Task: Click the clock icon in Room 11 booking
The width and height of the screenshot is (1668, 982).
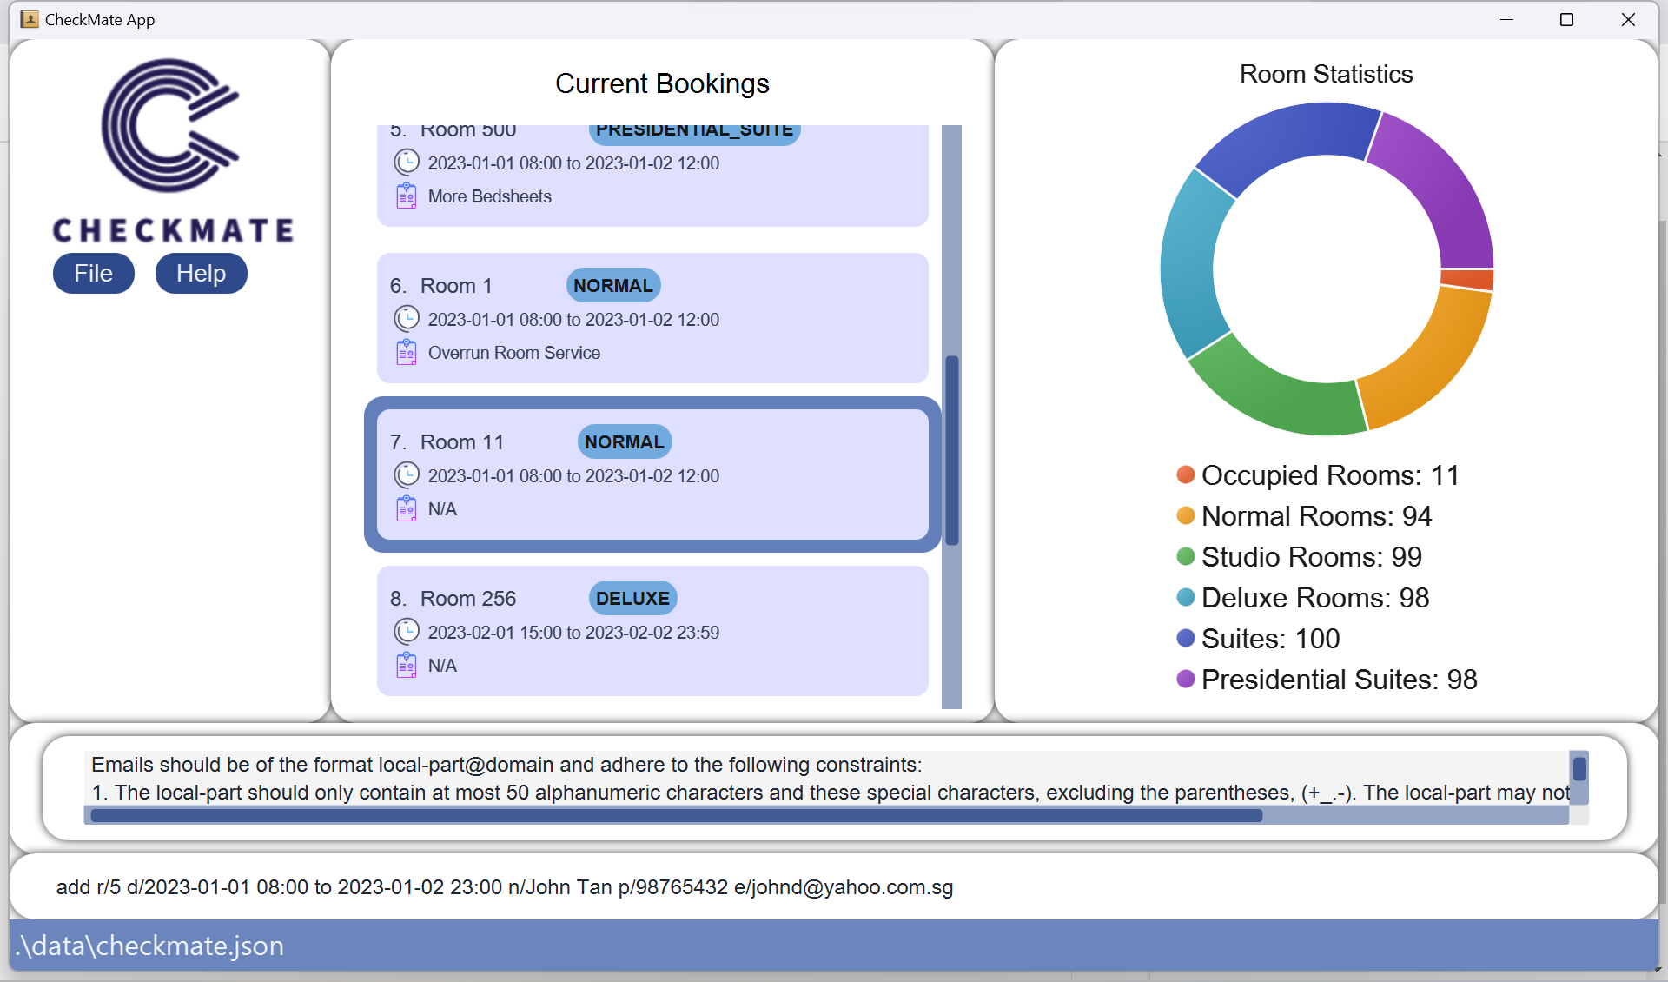Action: pos(407,475)
